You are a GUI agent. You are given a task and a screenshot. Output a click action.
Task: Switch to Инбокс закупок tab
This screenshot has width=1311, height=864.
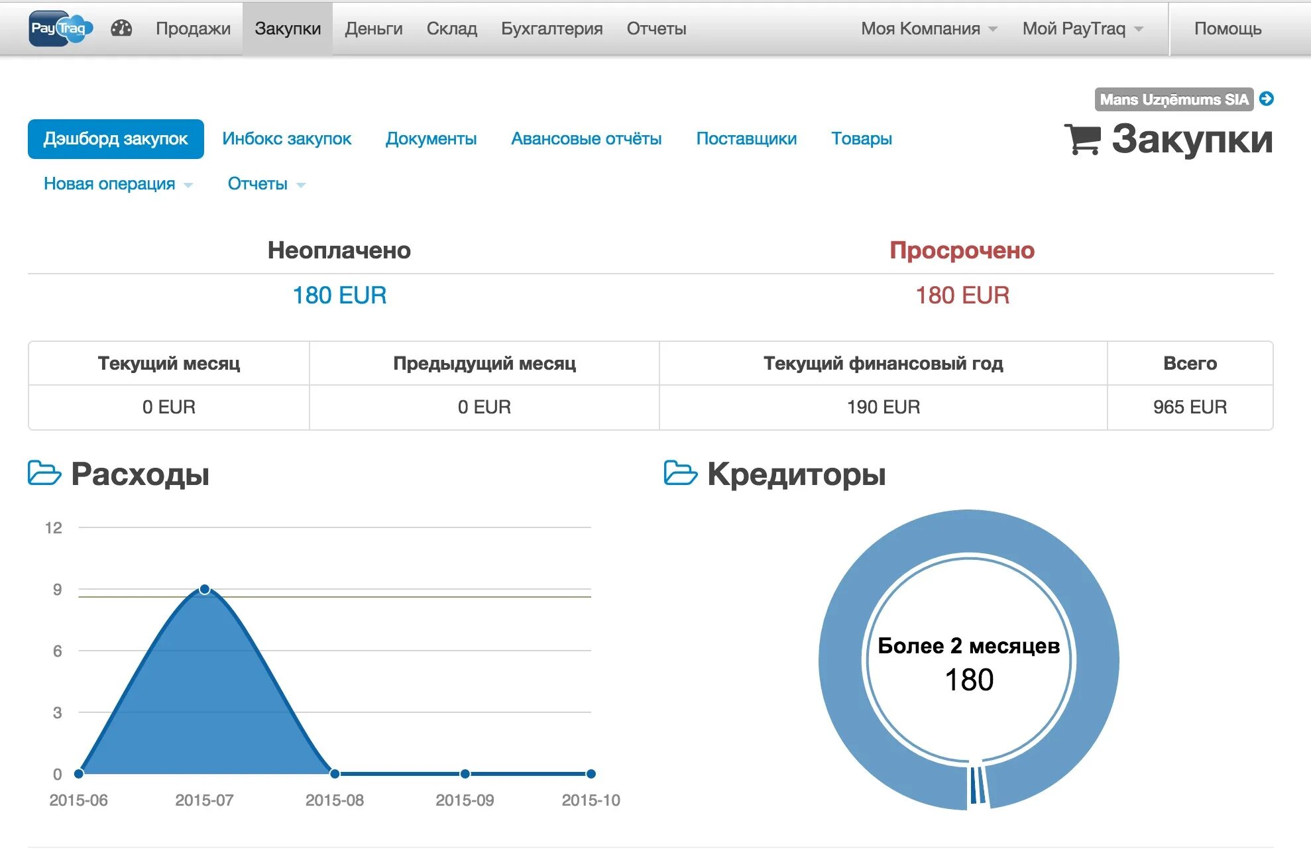pos(286,138)
